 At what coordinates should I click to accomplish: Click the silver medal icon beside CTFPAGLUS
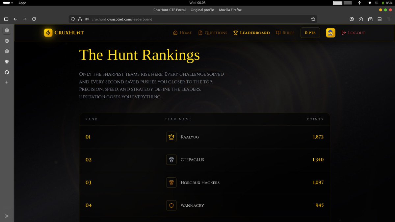tap(171, 160)
